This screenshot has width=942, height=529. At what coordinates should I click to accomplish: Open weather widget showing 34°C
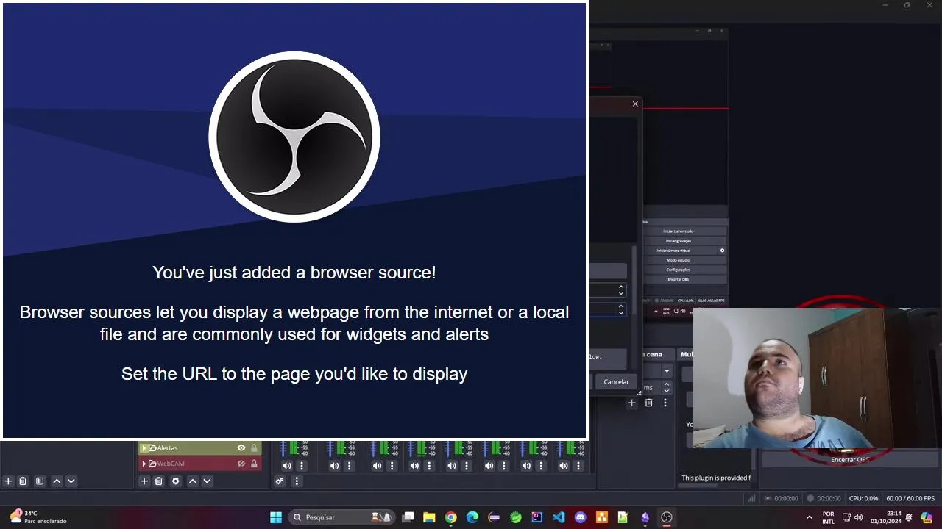[x=38, y=517]
